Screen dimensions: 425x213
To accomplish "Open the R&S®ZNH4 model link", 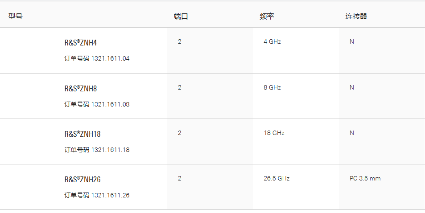I will coord(81,42).
